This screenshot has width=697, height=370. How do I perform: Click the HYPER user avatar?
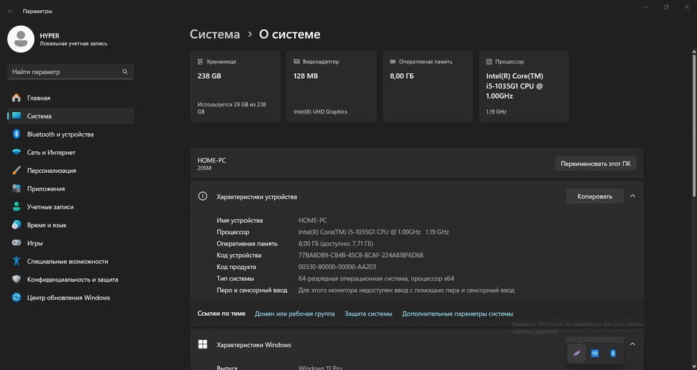point(21,38)
